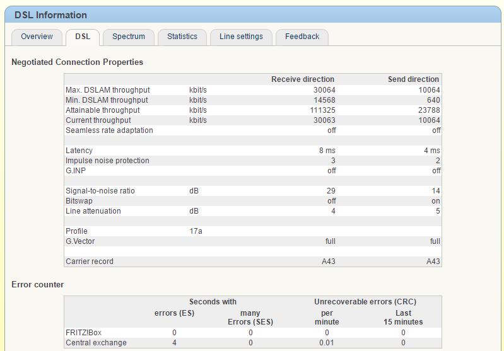Select the Signal-to-noise ratio row label
The width and height of the screenshot is (504, 351).
tap(100, 191)
